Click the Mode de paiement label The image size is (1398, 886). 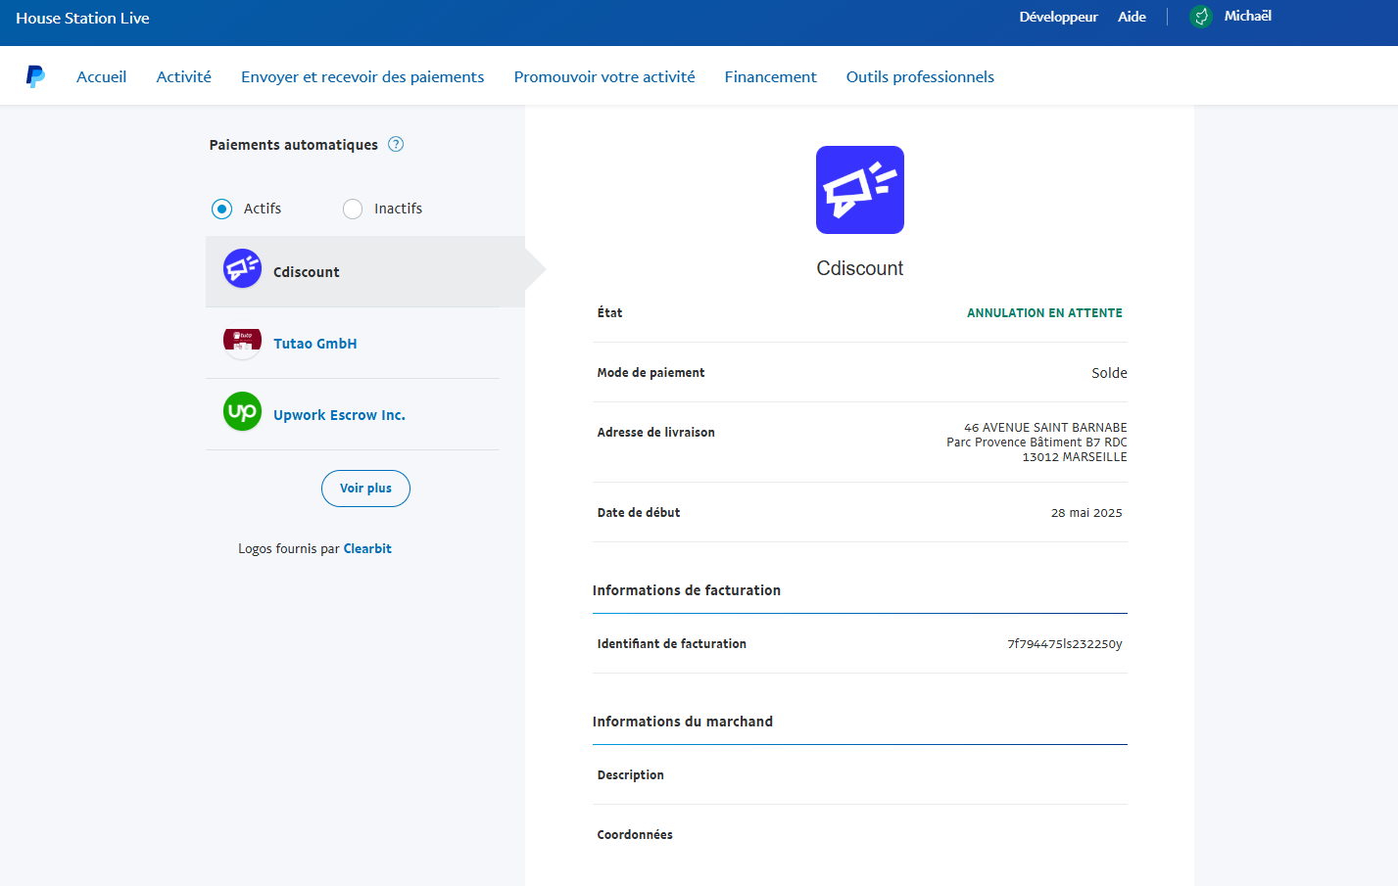651,373
